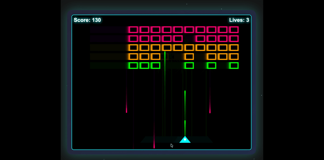Click the leftmost brick in the broken orange row
Viewport: 324px width, 160px height.
click(133, 57)
